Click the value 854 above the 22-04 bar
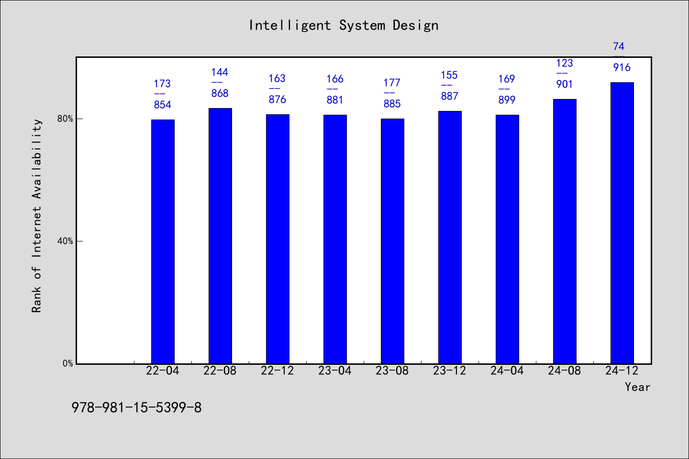This screenshot has height=459, width=689. [x=163, y=105]
